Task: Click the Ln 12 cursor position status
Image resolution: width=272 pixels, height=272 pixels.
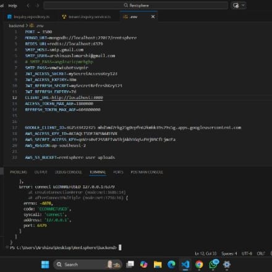Action: (x=206, y=253)
